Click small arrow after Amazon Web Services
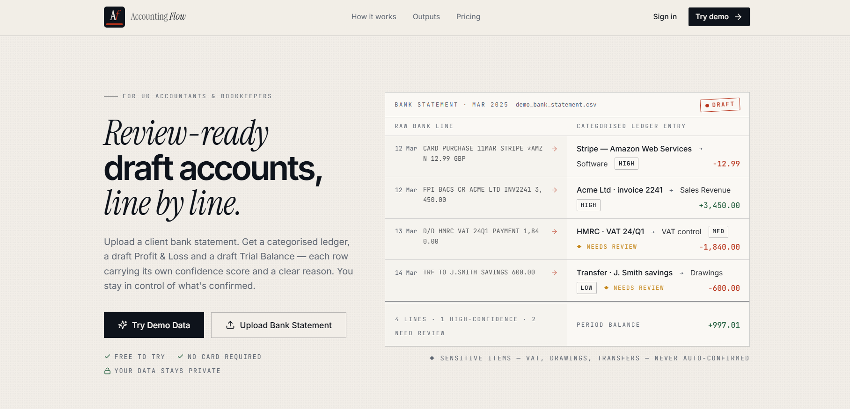This screenshot has width=850, height=409. click(x=701, y=149)
